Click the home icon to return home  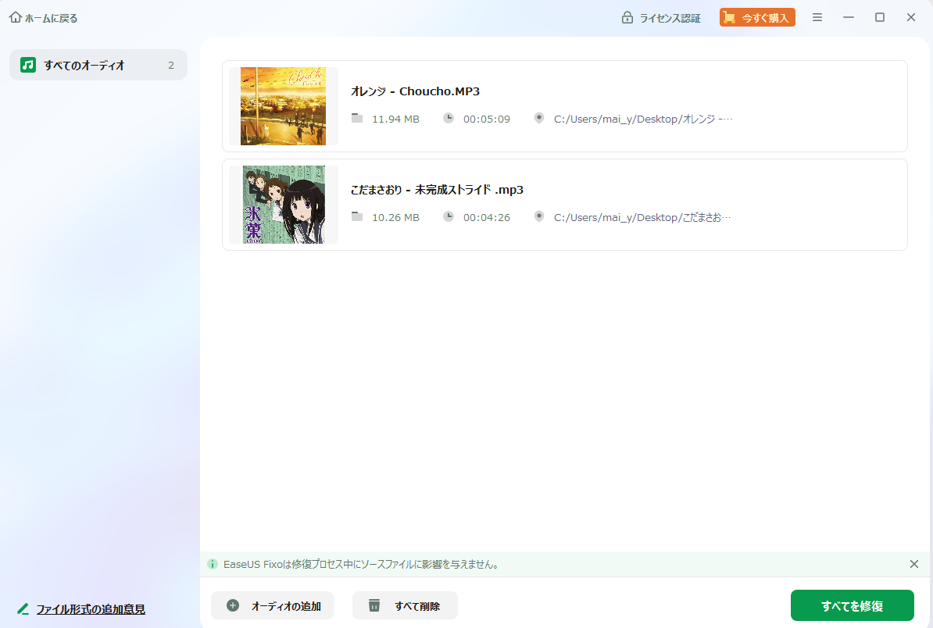(16, 18)
